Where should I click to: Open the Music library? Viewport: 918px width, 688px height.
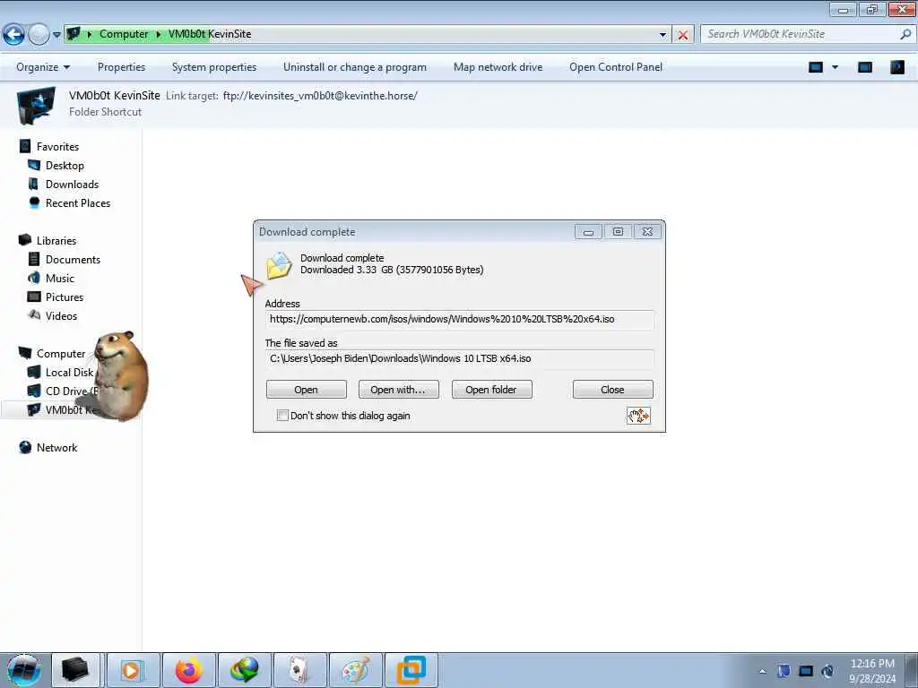[60, 278]
